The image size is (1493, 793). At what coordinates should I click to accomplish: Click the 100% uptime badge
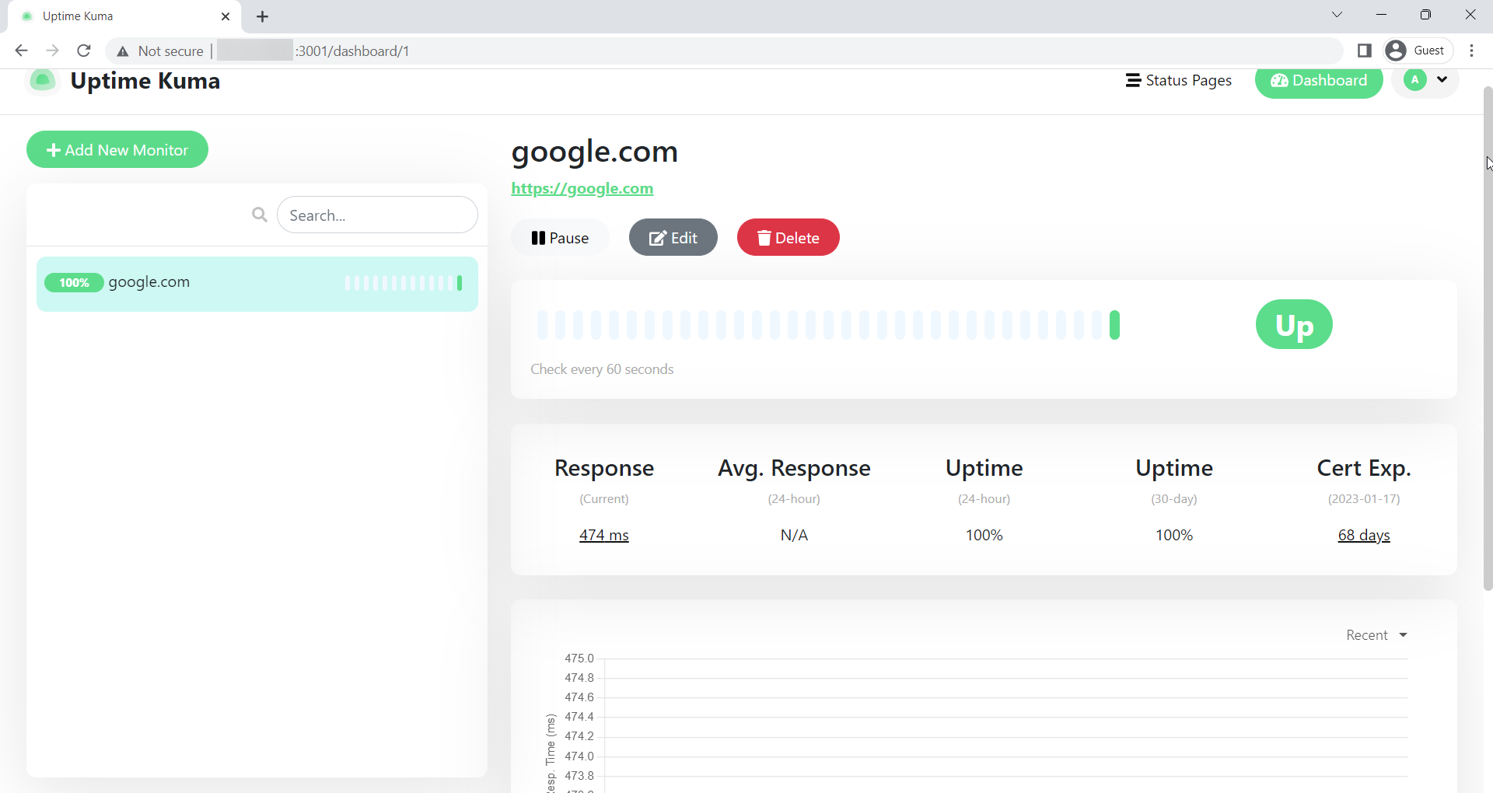[x=74, y=282]
